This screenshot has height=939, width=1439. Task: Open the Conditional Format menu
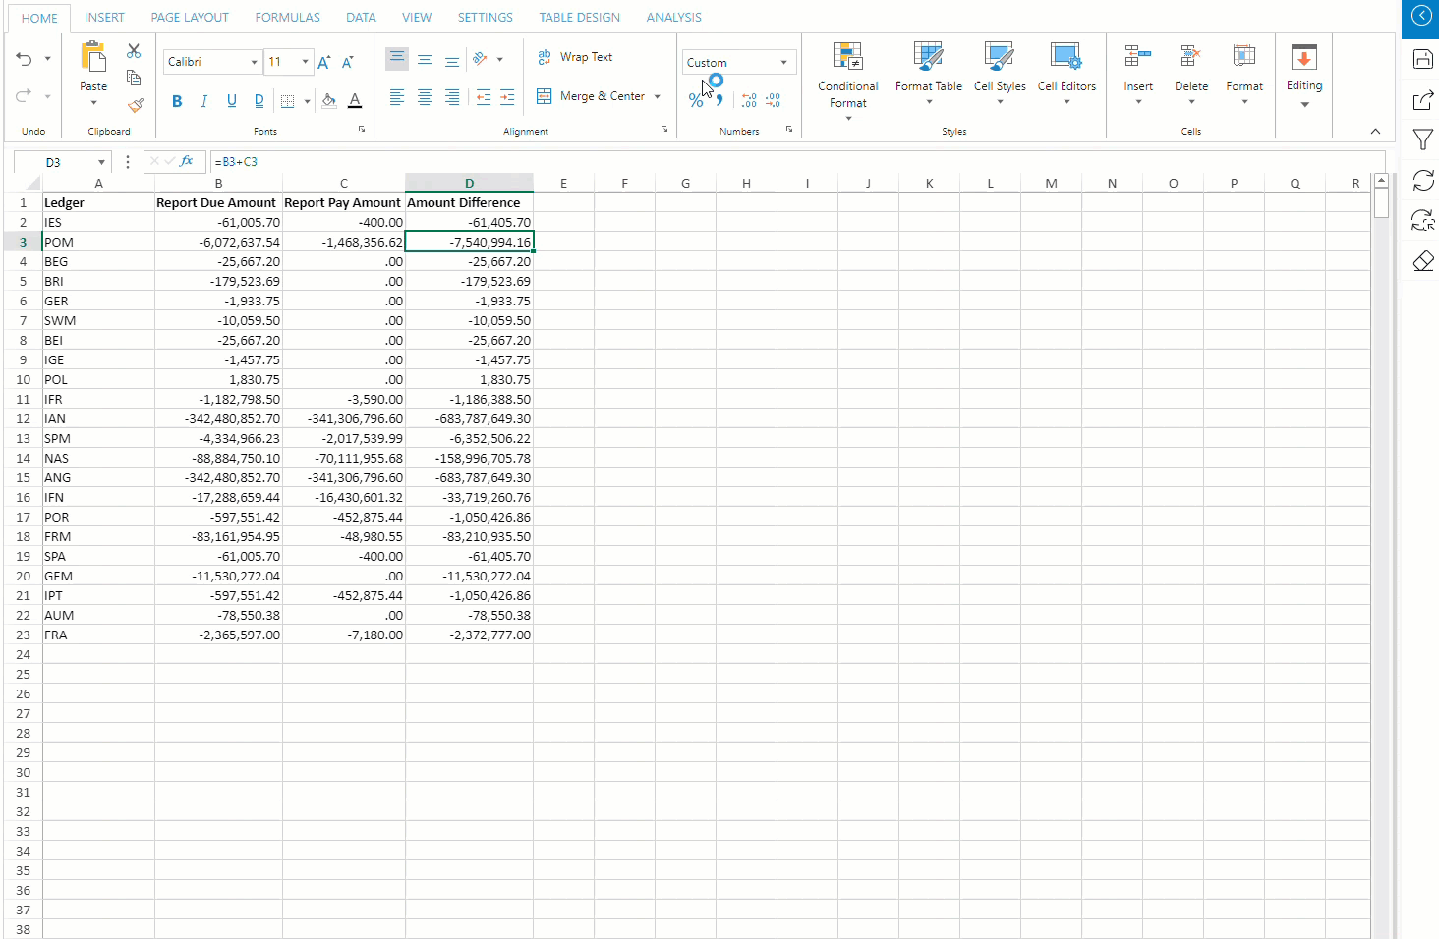click(847, 79)
